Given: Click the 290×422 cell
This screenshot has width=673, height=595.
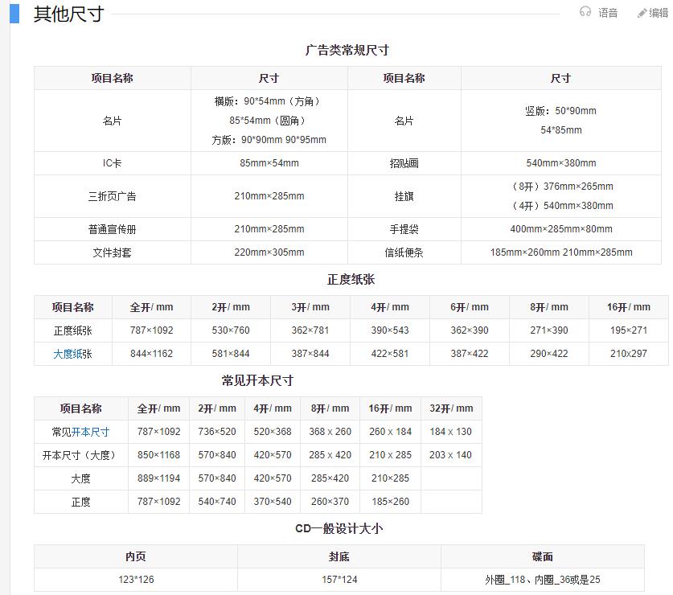Looking at the screenshot, I should 549,354.
